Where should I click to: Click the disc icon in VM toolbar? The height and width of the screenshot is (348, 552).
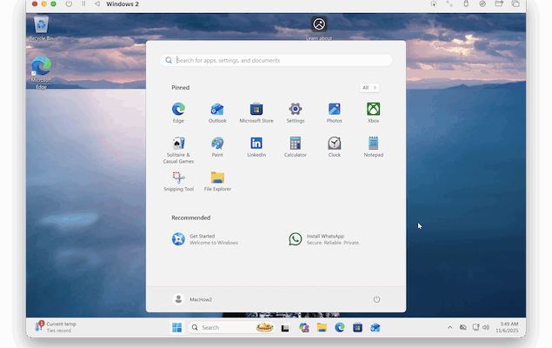pyautogui.click(x=482, y=3)
